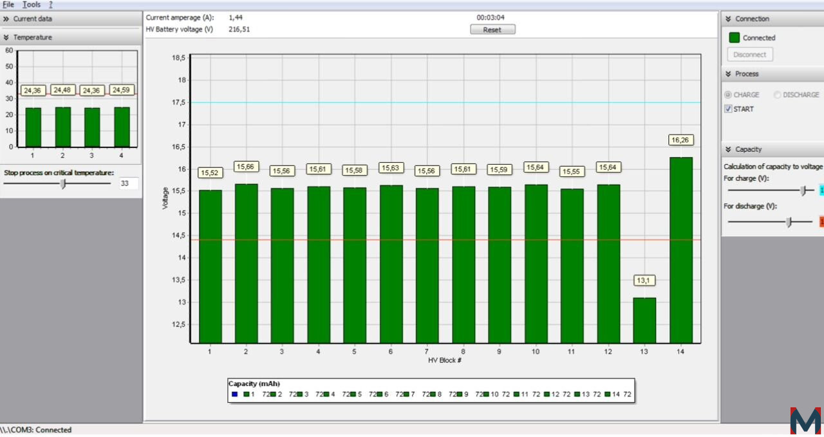
Task: Open the question mark help menu
Action: (x=50, y=5)
